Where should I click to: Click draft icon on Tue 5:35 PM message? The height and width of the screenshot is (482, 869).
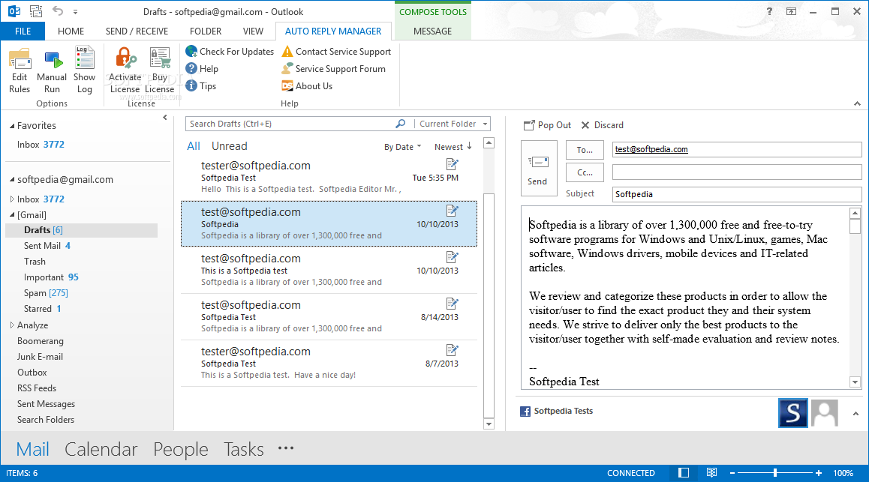pyautogui.click(x=453, y=164)
